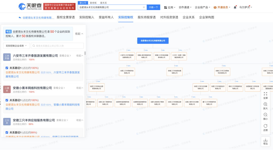Open the 对外投资穿透 tab

click(169, 17)
